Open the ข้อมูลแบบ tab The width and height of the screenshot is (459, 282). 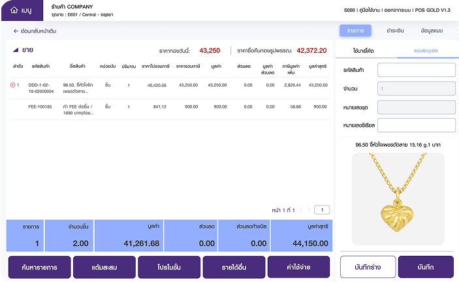432,31
